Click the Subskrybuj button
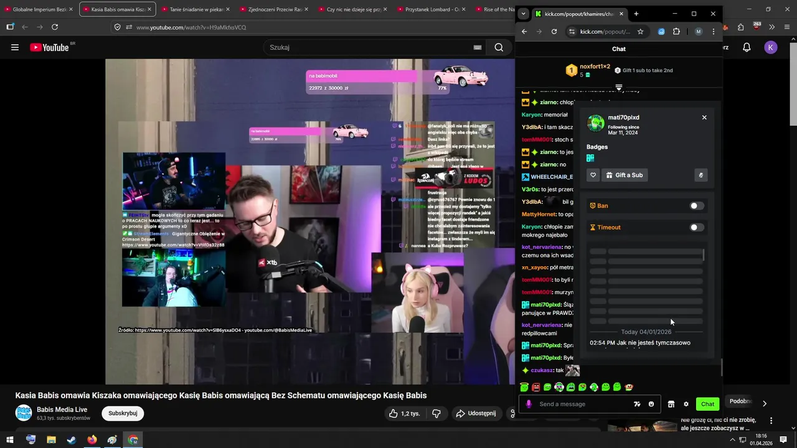Screen dimensions: 797x448 [x=123, y=413]
